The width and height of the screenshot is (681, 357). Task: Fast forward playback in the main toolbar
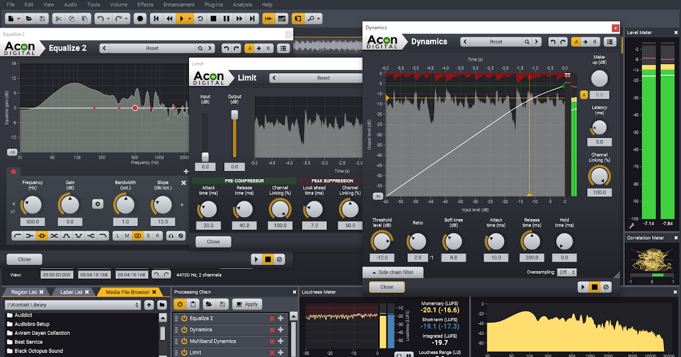[239, 19]
